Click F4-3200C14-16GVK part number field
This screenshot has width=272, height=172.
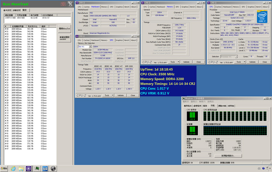pyautogui.click(x=103, y=59)
